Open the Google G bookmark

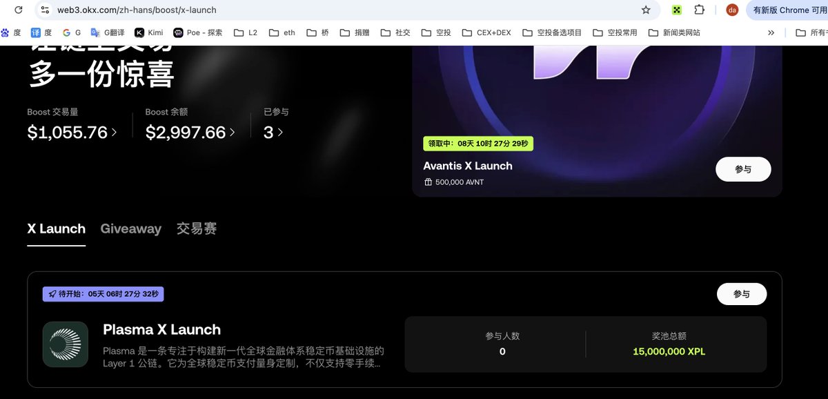[x=72, y=32]
